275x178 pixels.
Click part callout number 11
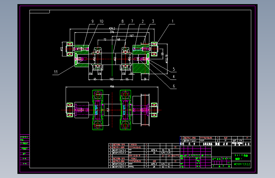pyautogui.click(x=56, y=72)
